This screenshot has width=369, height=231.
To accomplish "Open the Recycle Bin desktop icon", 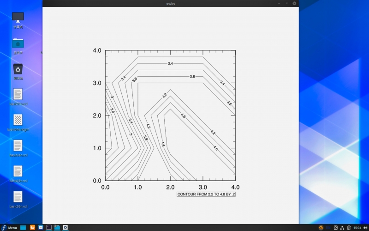I will pos(18,69).
